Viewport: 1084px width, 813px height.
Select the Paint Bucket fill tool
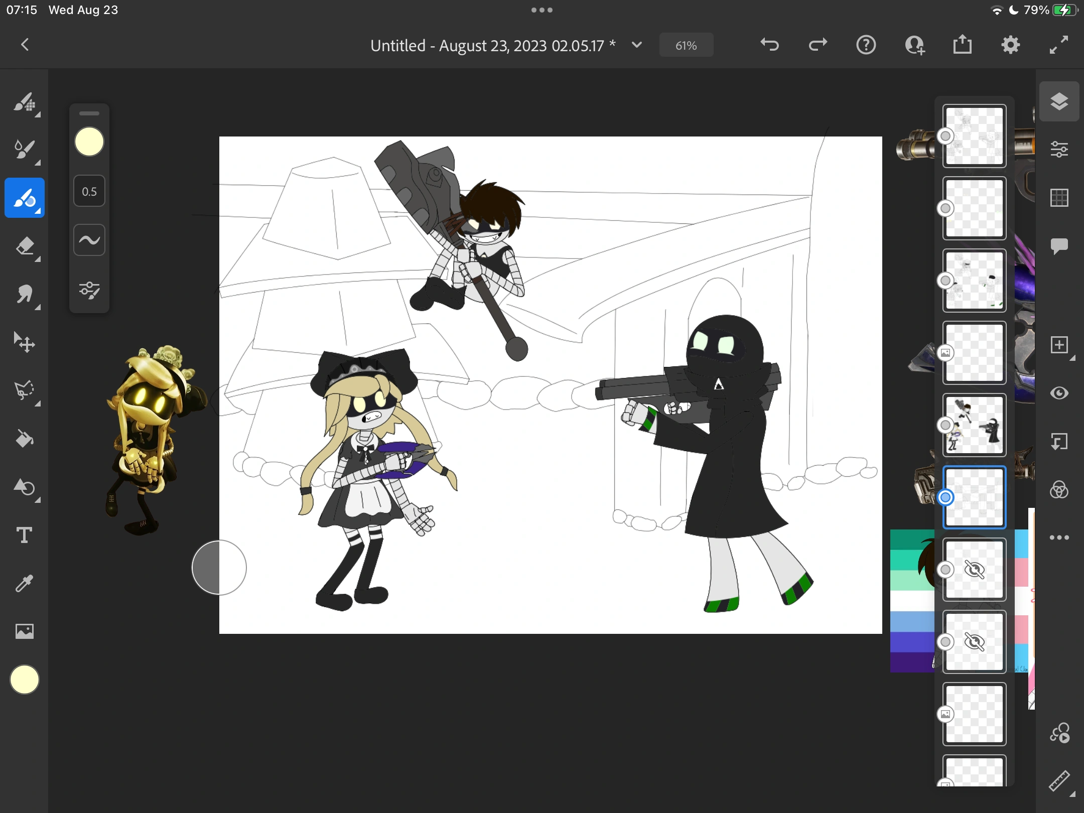coord(25,439)
